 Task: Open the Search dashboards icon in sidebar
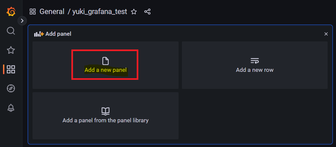pos(11,31)
